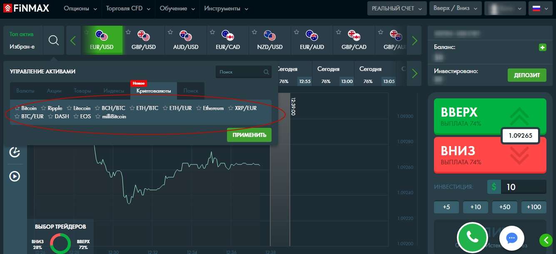Switch to the Поиск tab in asset manager
Screen dimensions: 556x254
pos(191,90)
